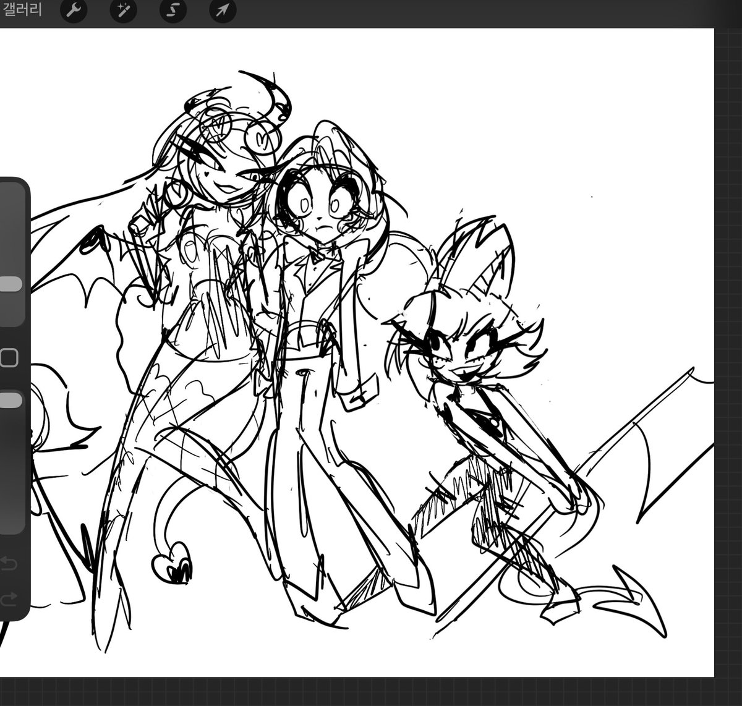
Task: Click the Redo arrow on sidebar
Action: tap(9, 598)
